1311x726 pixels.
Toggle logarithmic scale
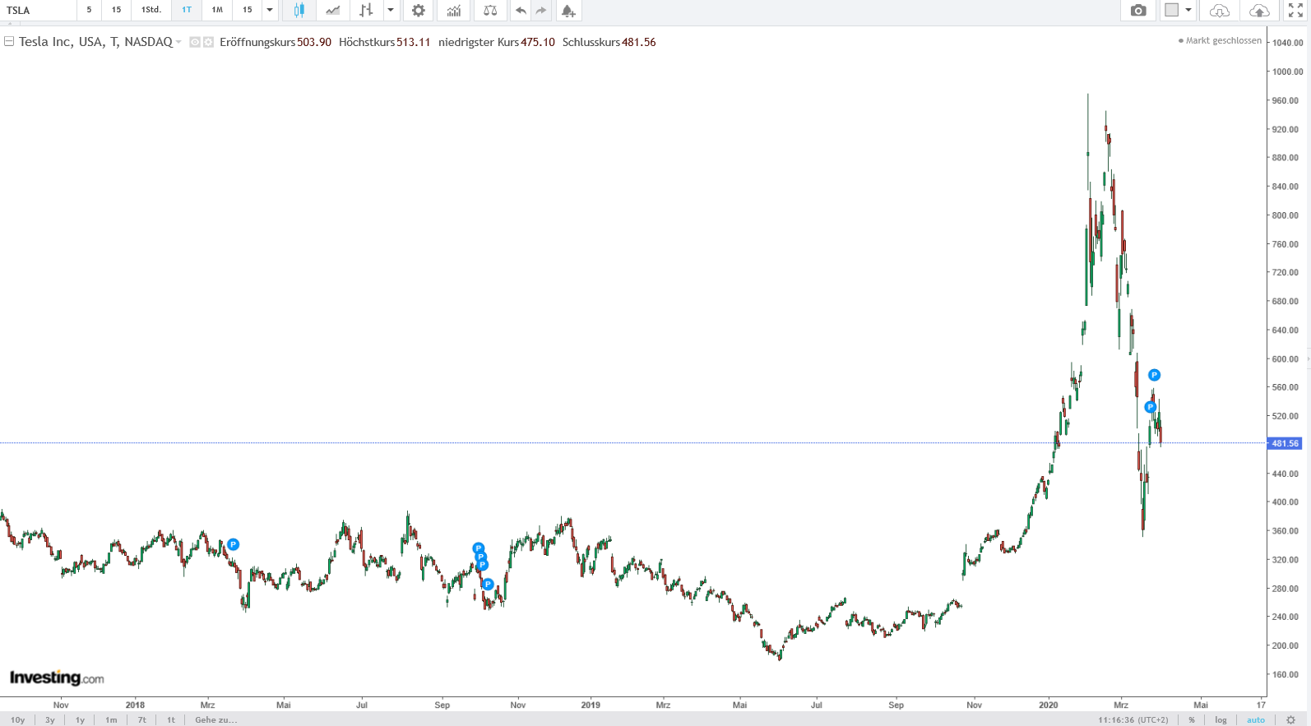pos(1221,719)
